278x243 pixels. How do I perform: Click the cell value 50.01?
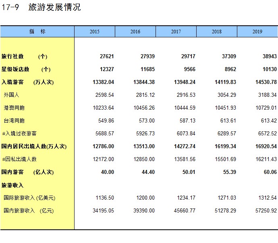click(189, 172)
